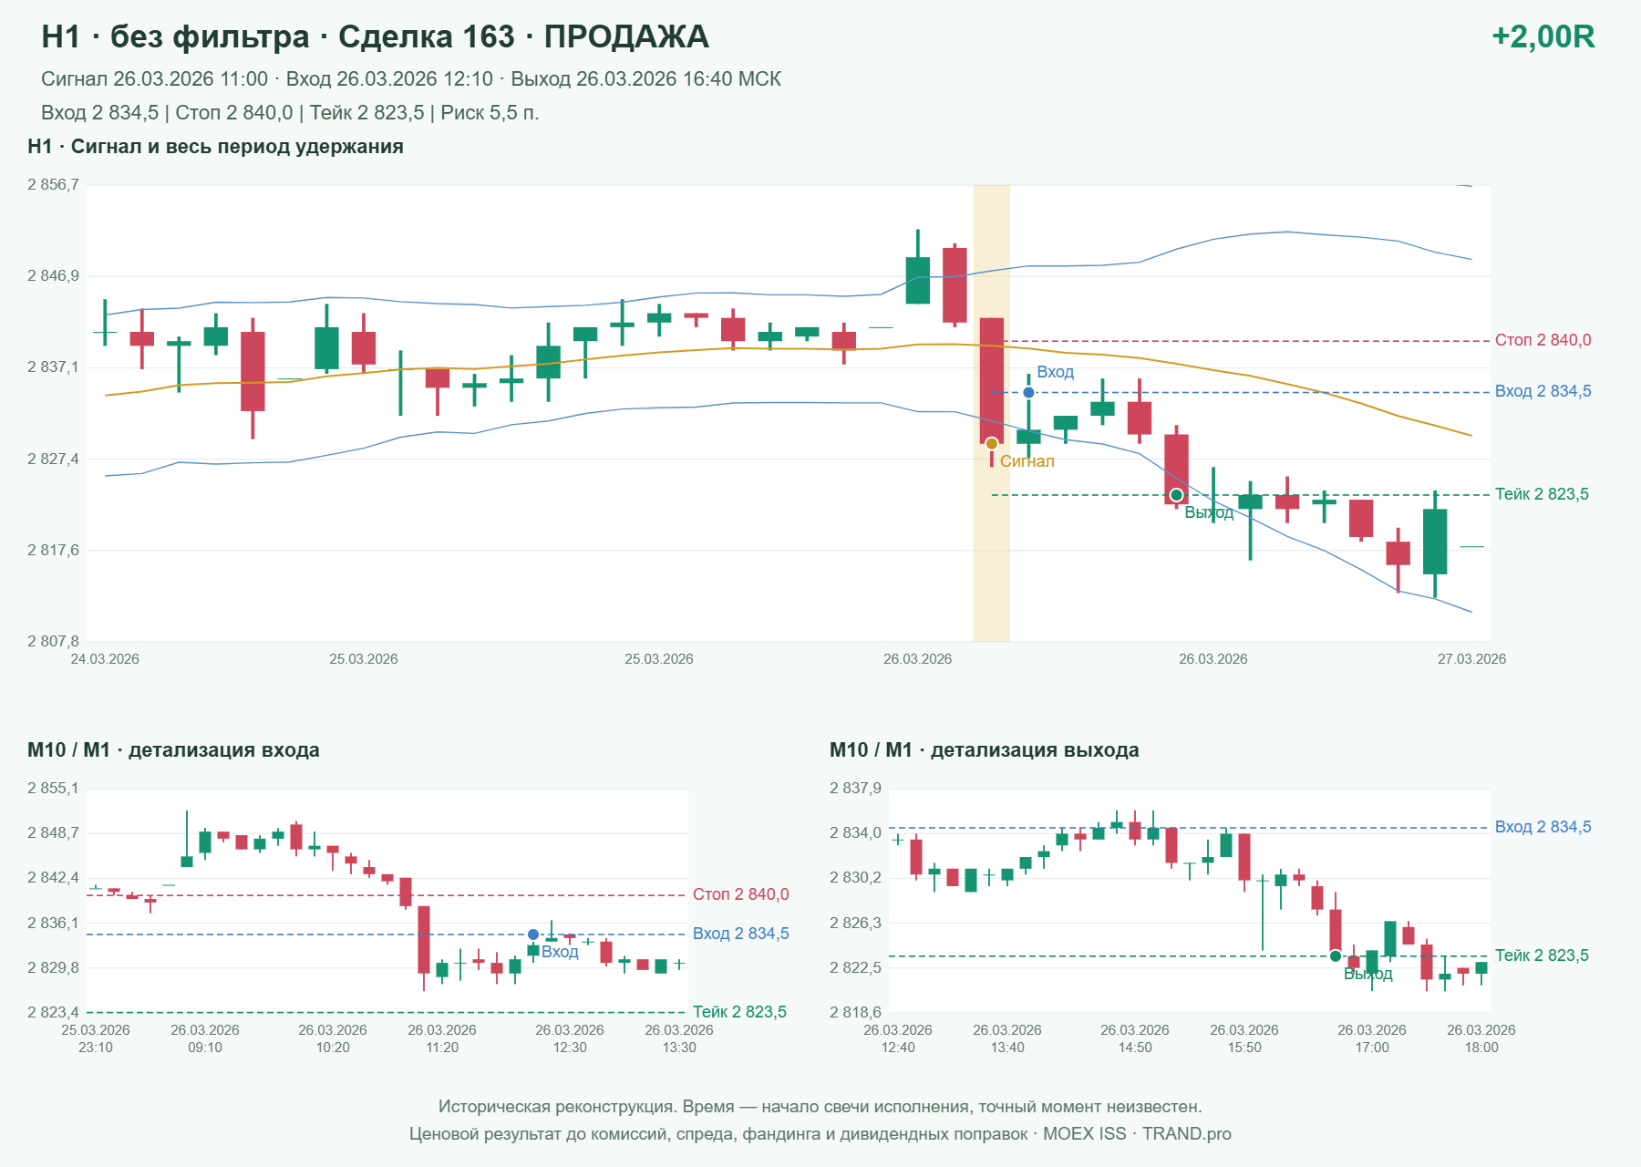Click 'Вход 2 834,5' label in entry detail chart
This screenshot has height=1167, width=1641.
[x=740, y=934]
